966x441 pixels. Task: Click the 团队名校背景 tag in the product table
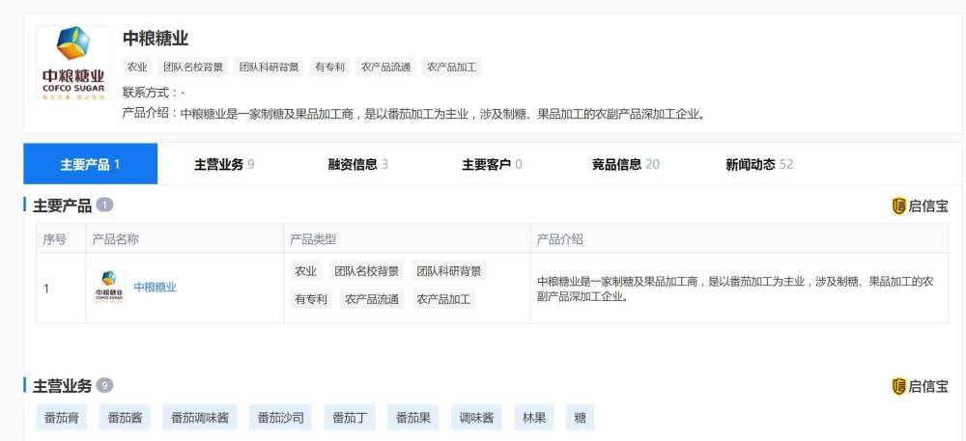pyautogui.click(x=366, y=271)
